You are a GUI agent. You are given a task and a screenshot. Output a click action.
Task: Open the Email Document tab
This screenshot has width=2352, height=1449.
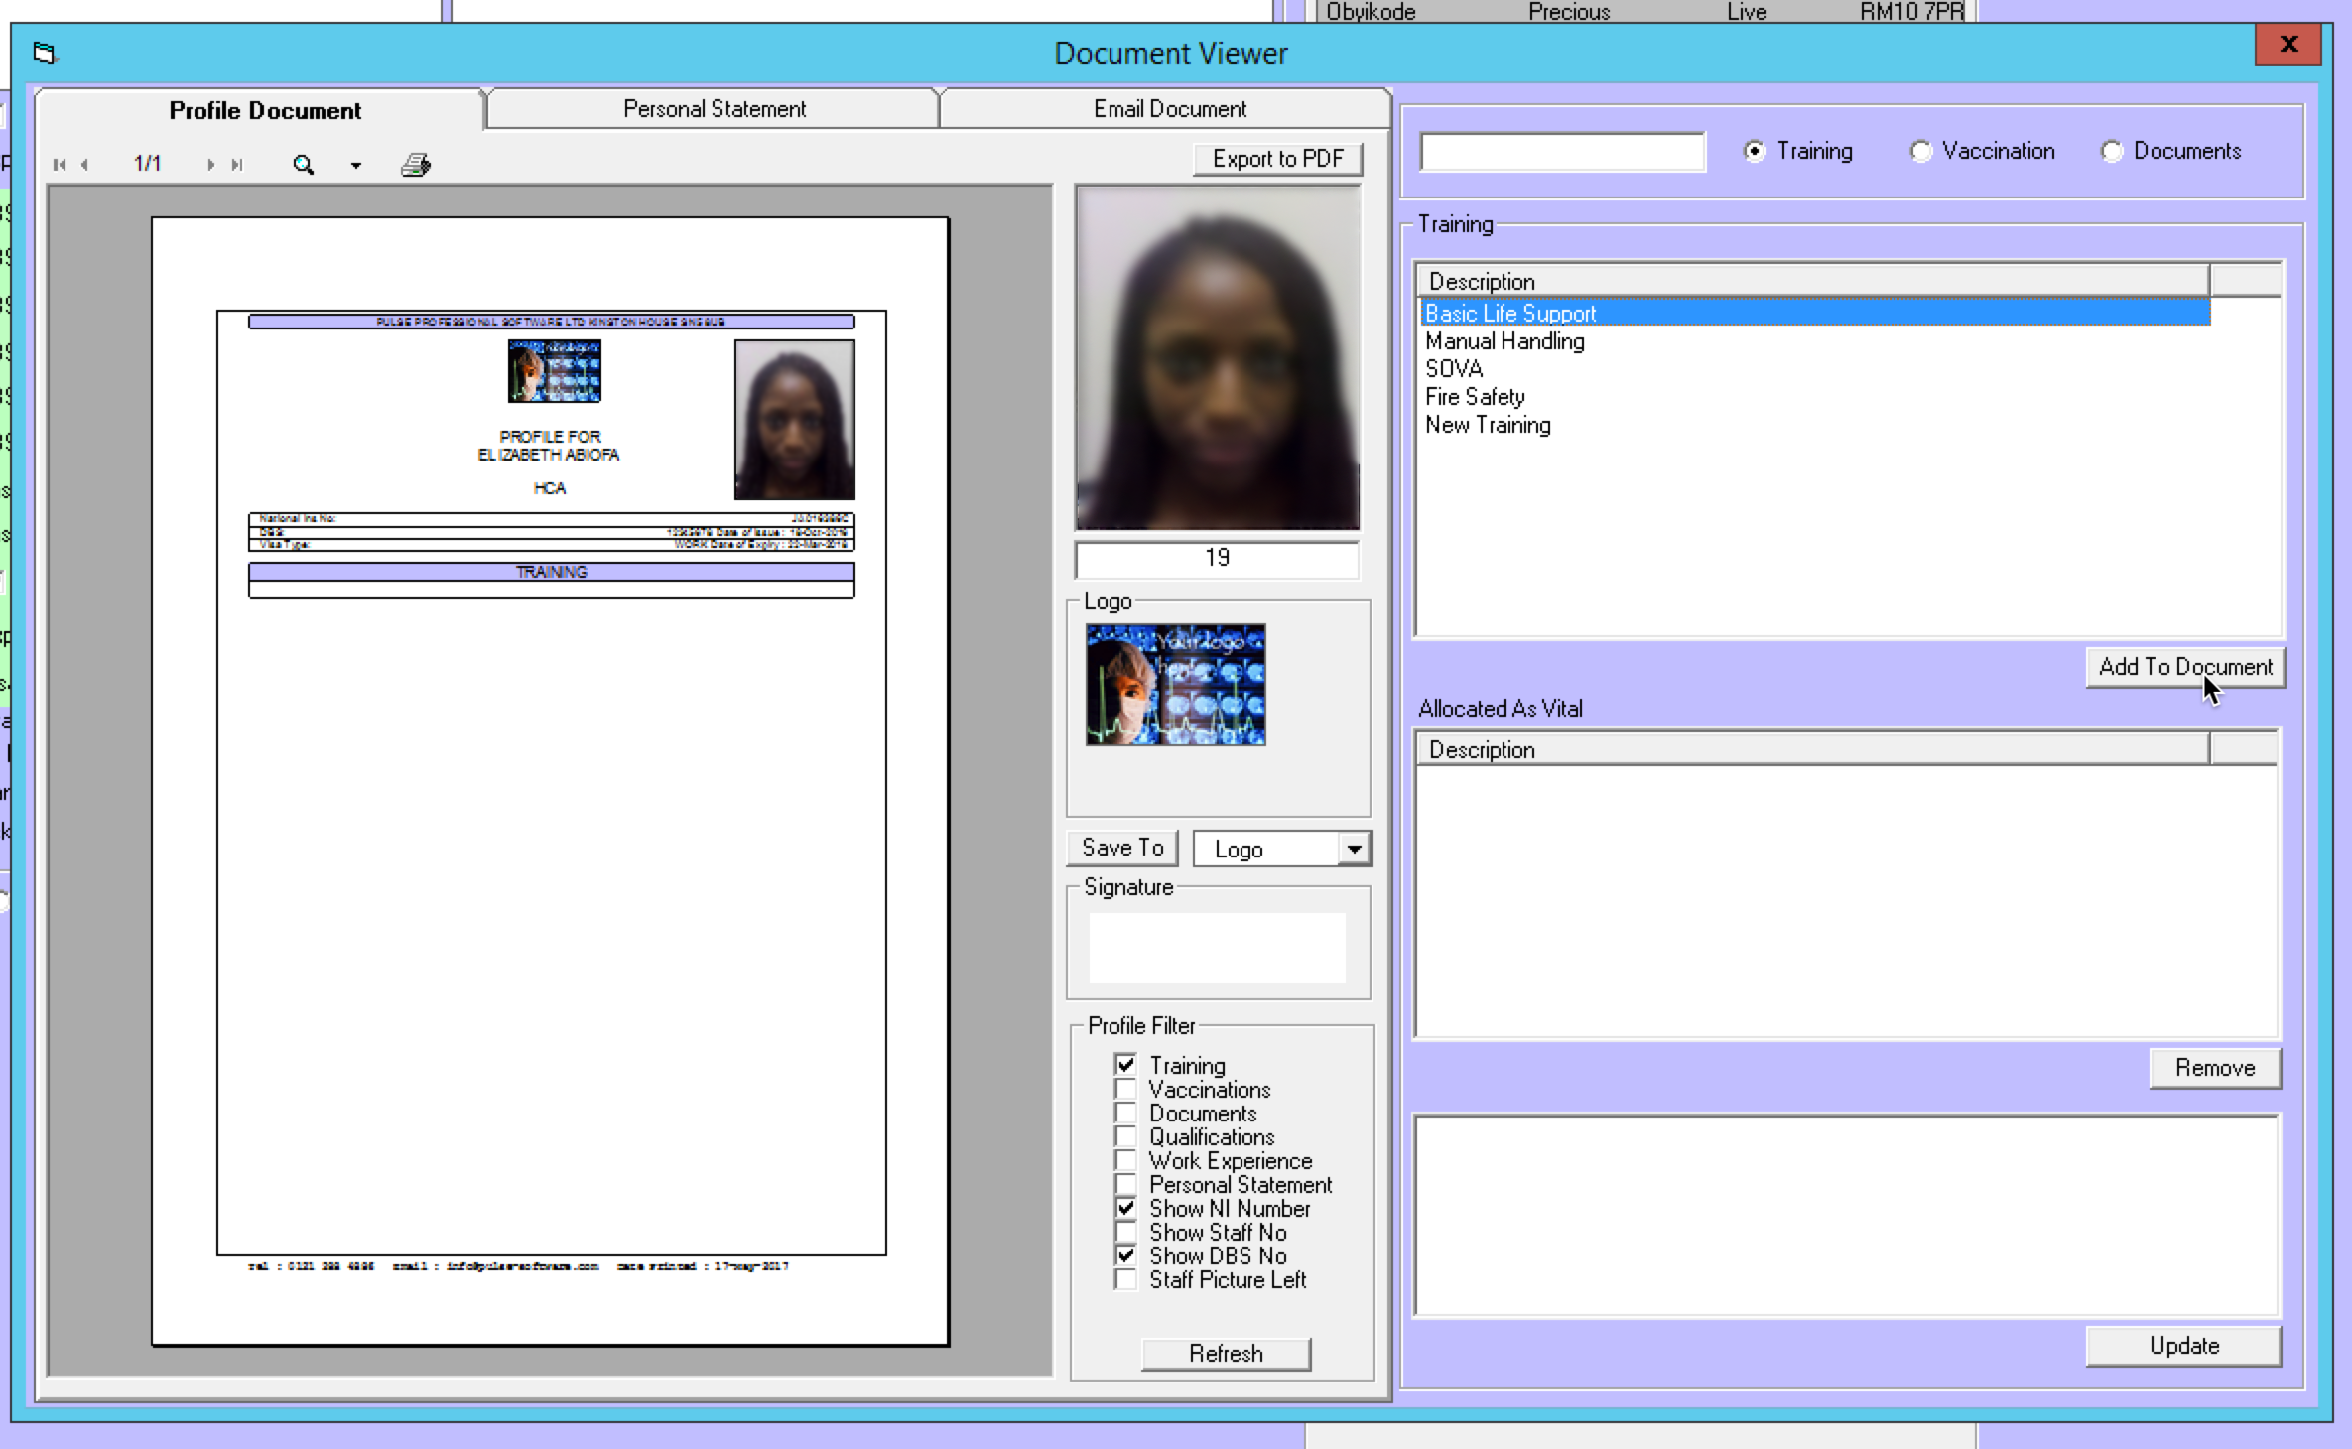click(x=1169, y=109)
